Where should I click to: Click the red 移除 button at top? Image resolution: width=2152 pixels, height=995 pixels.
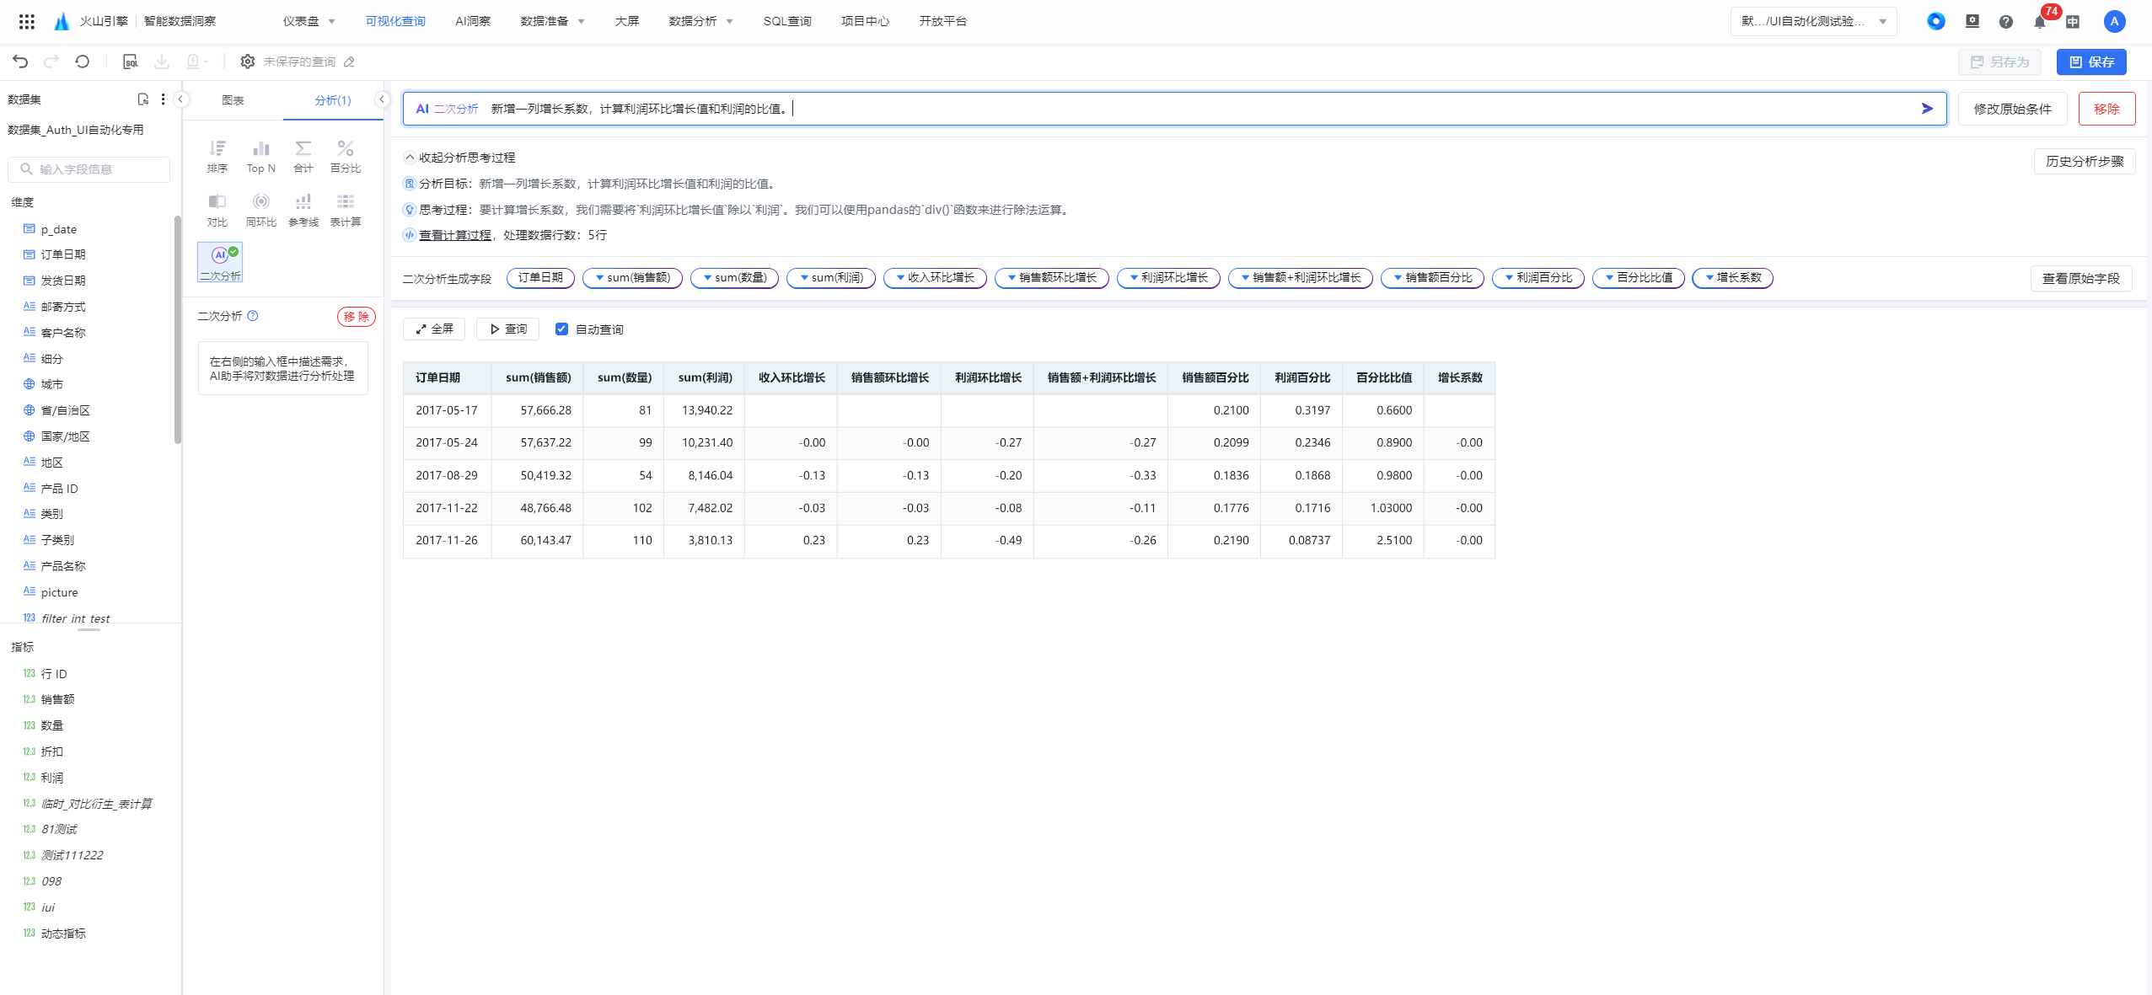point(2106,110)
